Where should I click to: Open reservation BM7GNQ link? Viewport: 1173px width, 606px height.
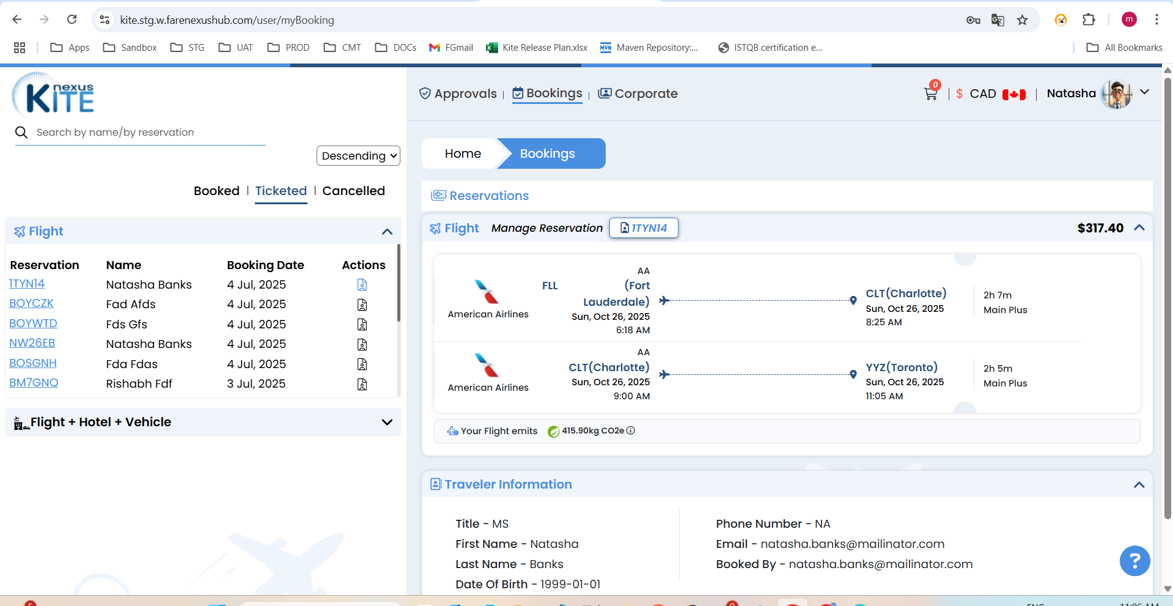[34, 383]
